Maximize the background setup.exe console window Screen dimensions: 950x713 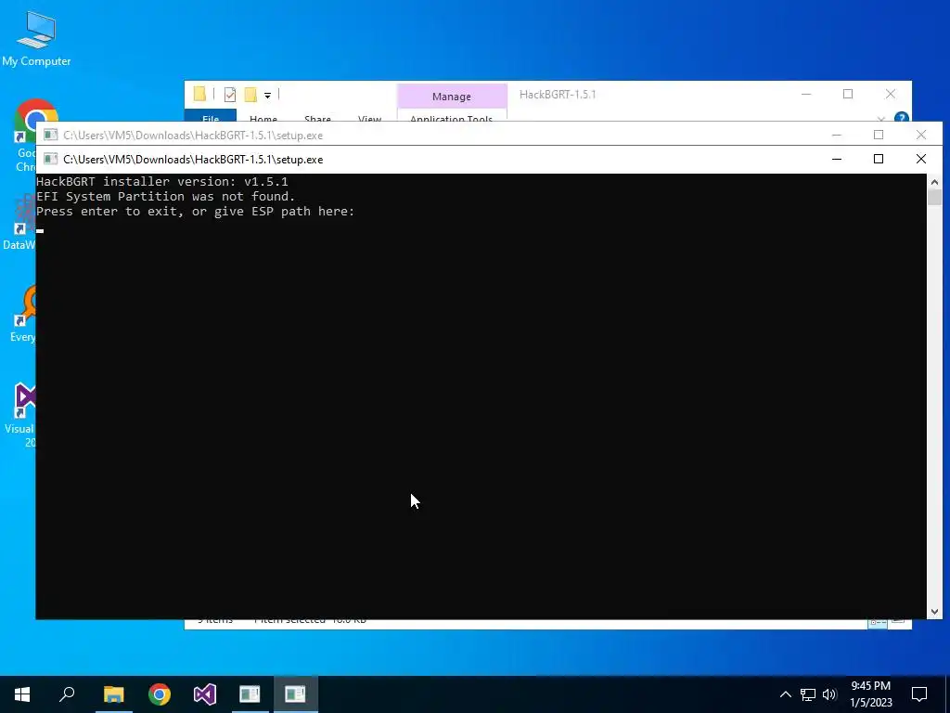point(879,135)
